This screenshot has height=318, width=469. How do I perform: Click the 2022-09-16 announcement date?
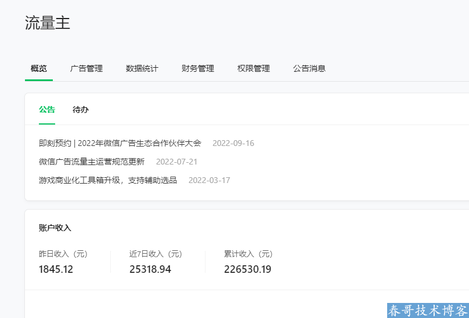click(x=233, y=143)
